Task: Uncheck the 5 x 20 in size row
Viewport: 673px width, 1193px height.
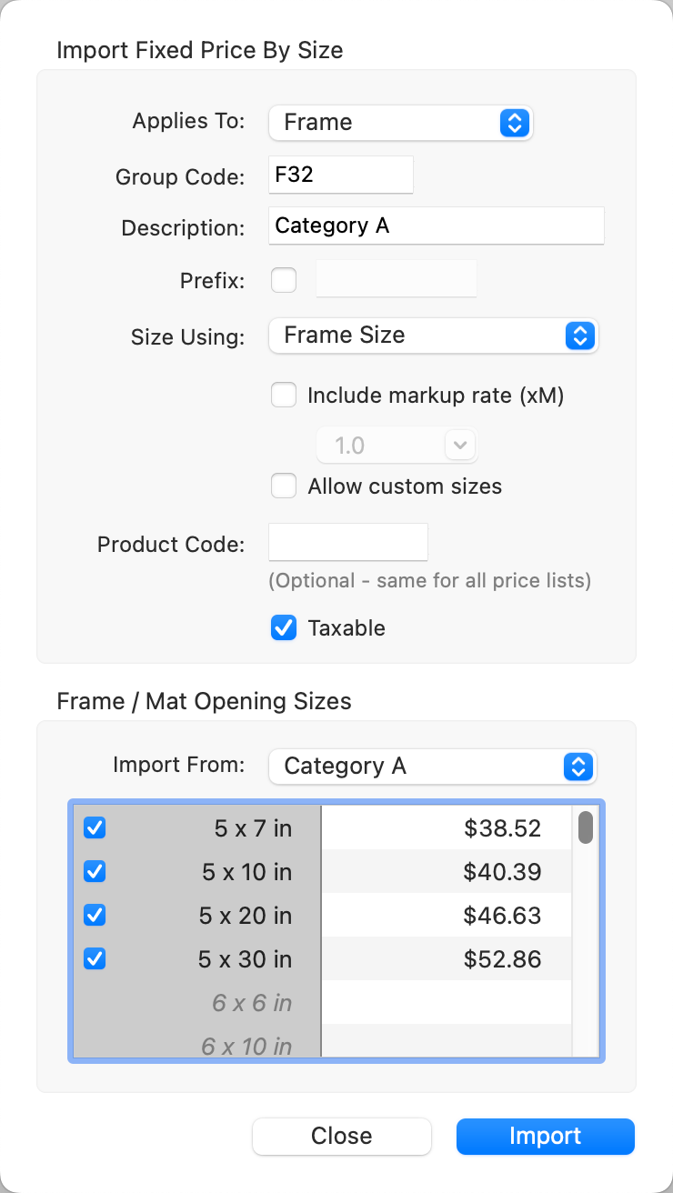Action: (95, 916)
